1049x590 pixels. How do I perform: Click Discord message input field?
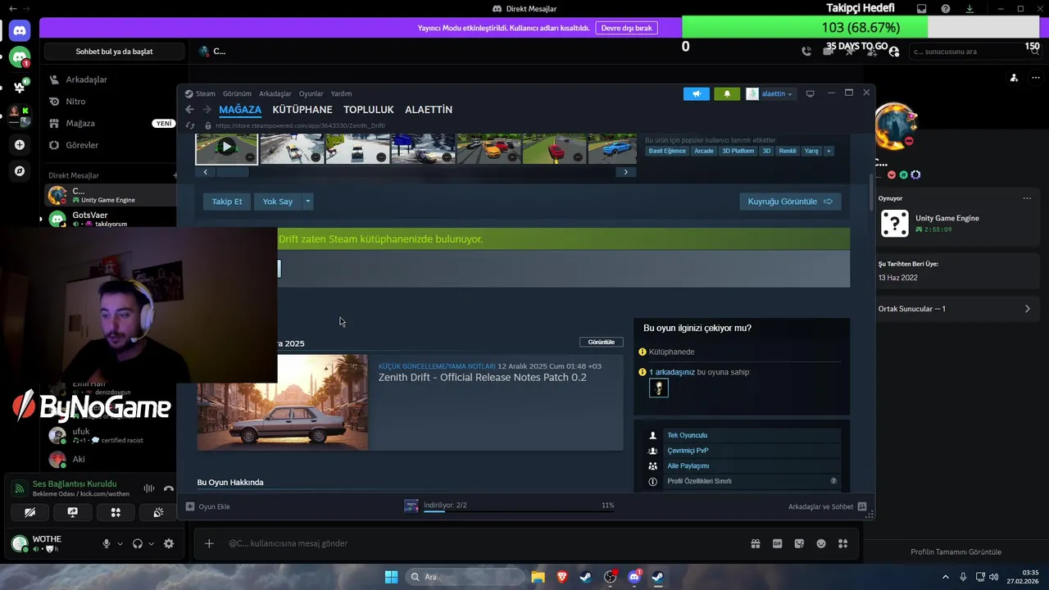(x=484, y=543)
